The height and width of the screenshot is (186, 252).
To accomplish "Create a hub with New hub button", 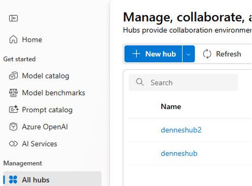I will (153, 54).
